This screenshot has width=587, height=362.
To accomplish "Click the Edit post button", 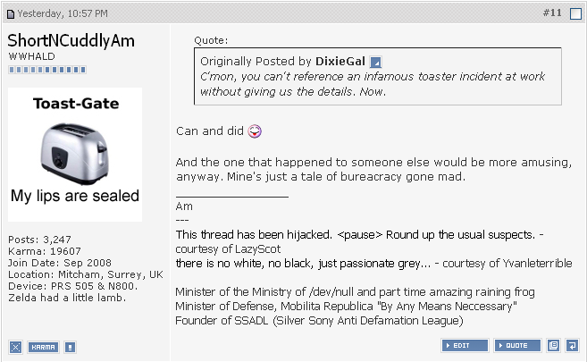I will tap(465, 346).
